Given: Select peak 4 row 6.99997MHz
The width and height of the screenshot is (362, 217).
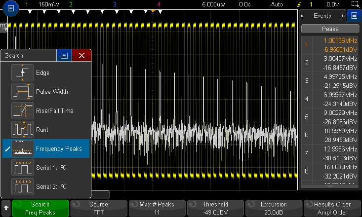Looking at the screenshot, I should point(330,99).
